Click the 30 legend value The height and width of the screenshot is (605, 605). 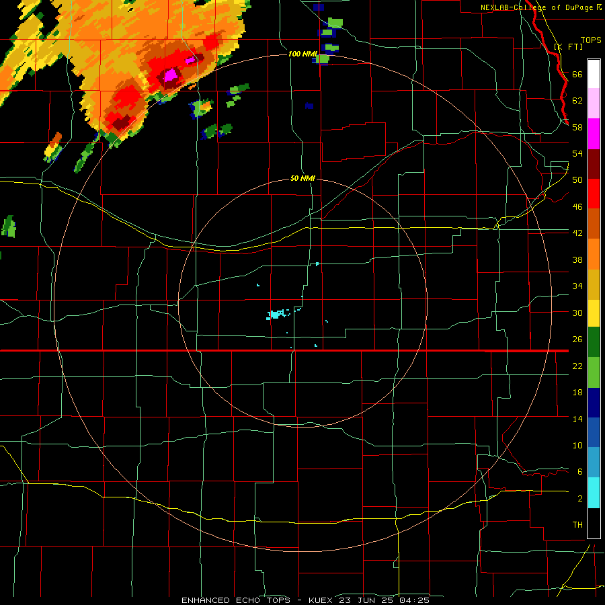pos(577,313)
